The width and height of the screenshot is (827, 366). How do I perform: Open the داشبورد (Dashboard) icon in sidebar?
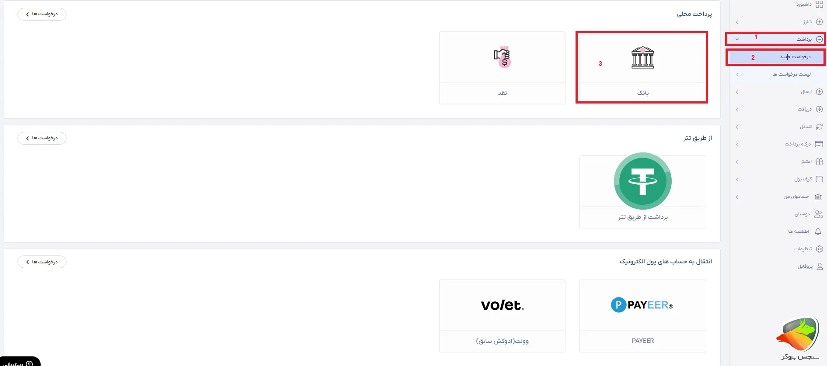coord(818,4)
